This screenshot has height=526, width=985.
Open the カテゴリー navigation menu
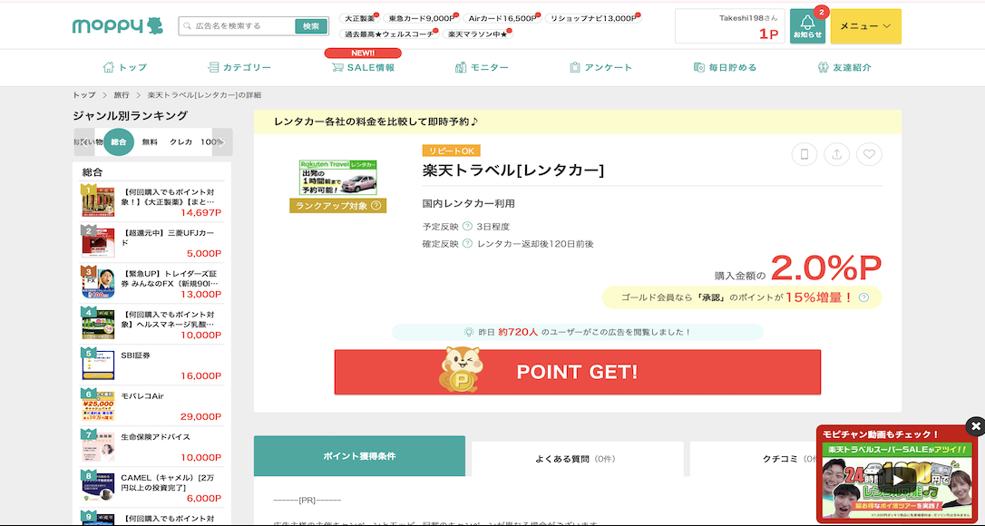pyautogui.click(x=239, y=67)
